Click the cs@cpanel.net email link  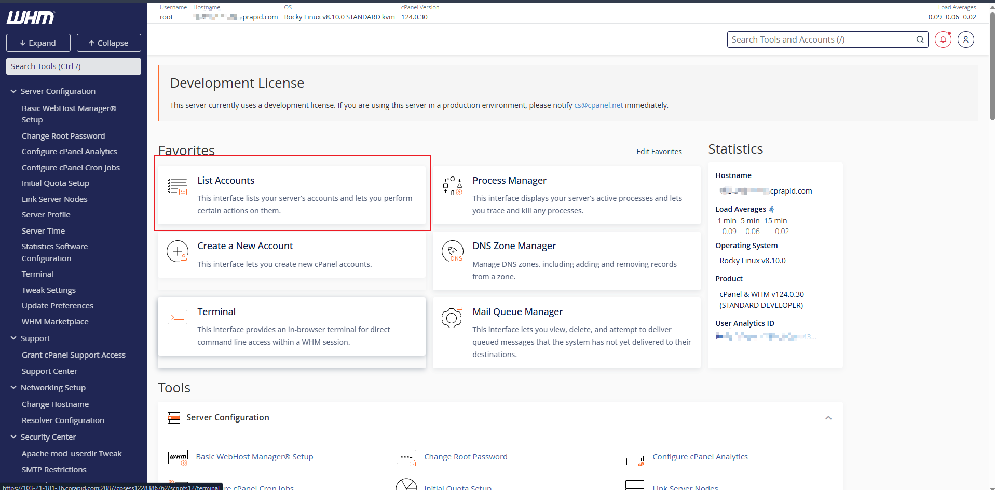point(598,105)
